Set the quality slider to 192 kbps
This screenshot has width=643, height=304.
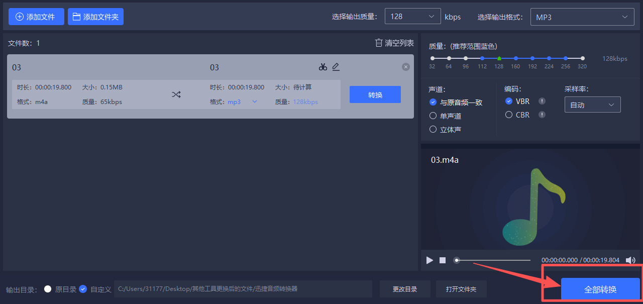tap(532, 58)
